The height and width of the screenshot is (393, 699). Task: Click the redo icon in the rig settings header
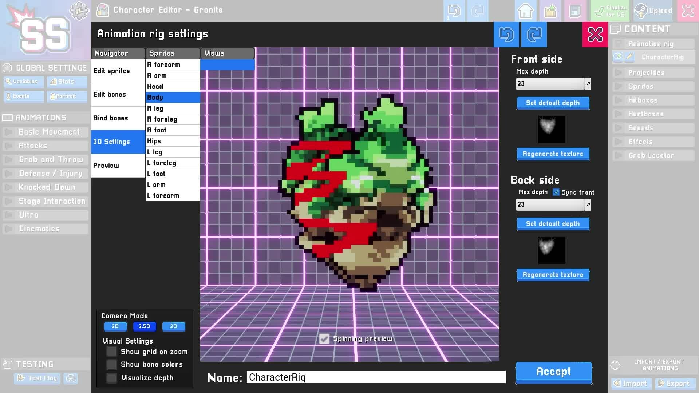pyautogui.click(x=534, y=35)
